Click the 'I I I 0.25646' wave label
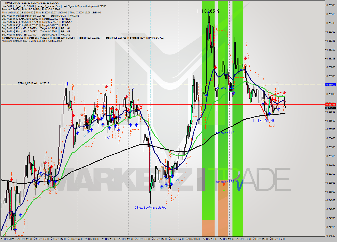Viewport: 337px width, 242px height. pos(264,120)
